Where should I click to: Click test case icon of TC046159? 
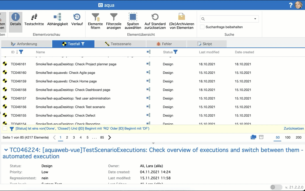[5, 81]
